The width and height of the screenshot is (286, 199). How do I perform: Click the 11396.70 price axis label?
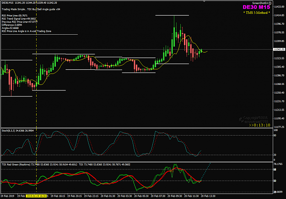tap(279, 24)
